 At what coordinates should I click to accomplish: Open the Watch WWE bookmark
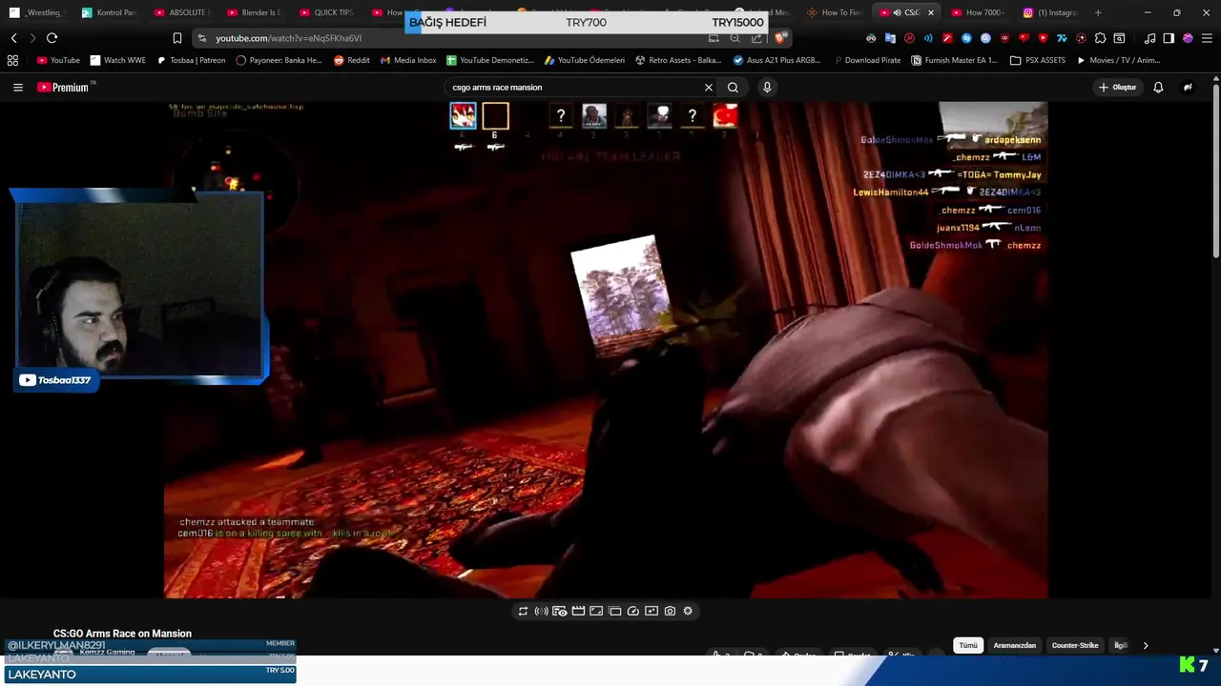[118, 60]
